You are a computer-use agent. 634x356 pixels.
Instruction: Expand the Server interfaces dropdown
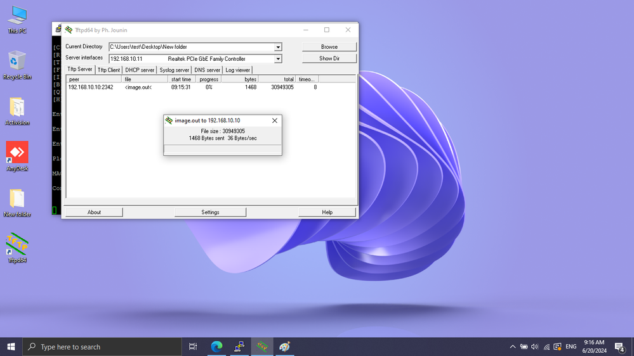click(x=278, y=59)
